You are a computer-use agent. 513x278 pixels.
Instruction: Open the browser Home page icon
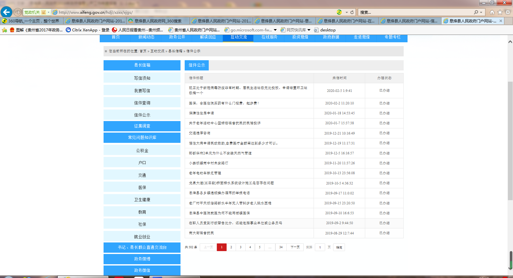coord(492,12)
